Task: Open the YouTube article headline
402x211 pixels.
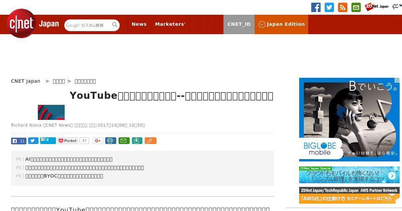Action: coord(172,96)
